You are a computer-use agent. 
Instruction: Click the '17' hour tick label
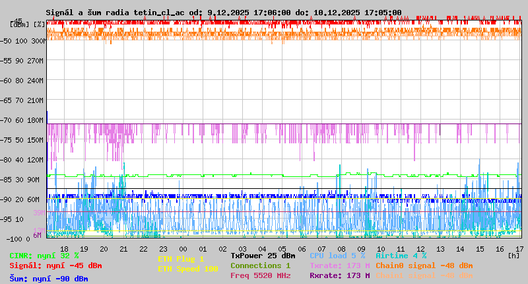(519, 249)
